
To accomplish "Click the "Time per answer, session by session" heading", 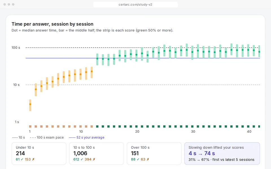I will pos(53,24).
